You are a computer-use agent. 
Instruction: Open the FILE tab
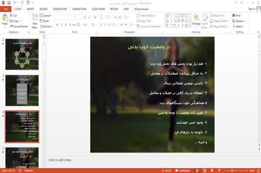(6, 9)
